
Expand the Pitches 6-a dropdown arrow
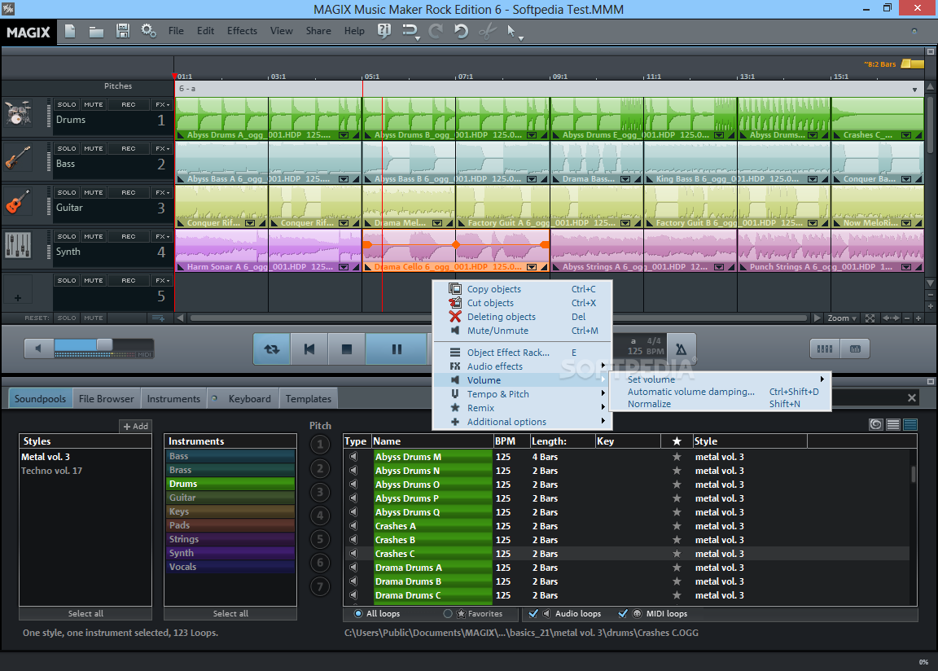[x=914, y=90]
